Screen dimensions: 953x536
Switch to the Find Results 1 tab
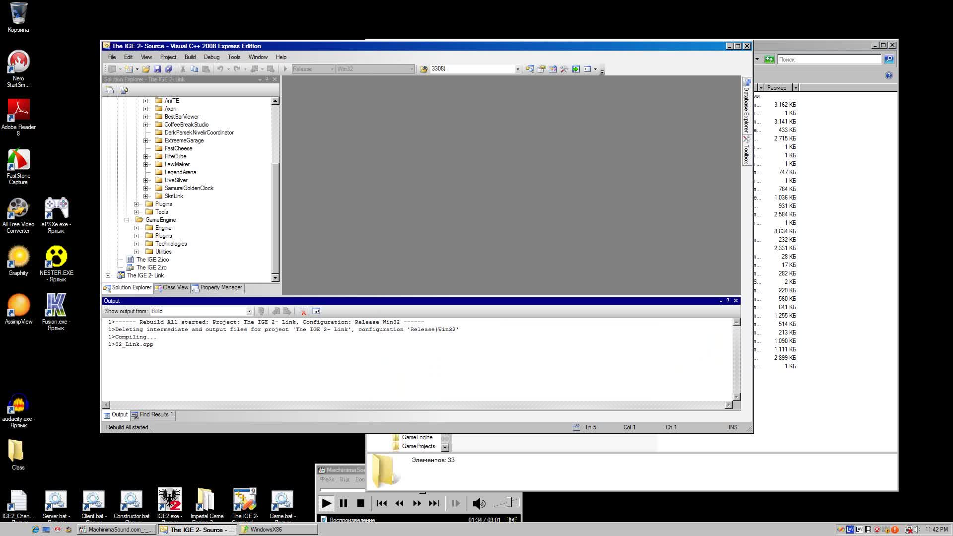tap(153, 415)
